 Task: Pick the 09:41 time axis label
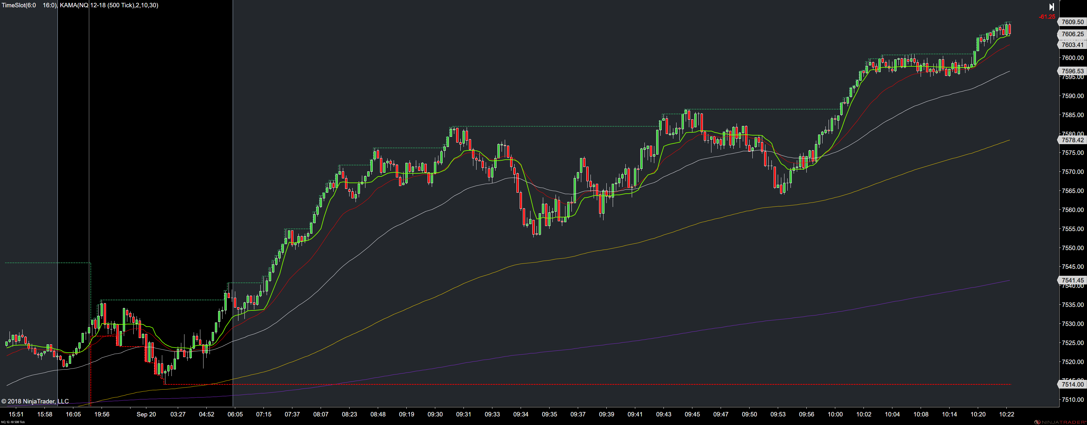635,415
